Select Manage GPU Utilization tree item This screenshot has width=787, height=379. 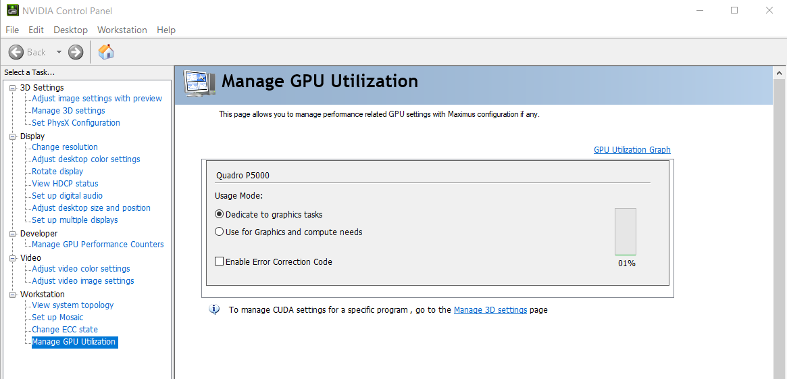[x=74, y=342]
